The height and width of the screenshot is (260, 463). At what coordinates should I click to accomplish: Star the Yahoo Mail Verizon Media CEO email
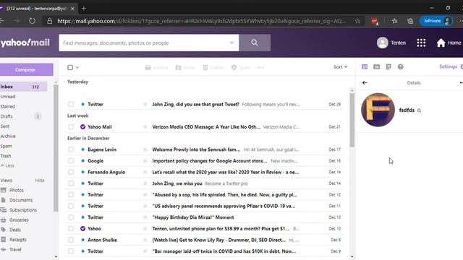(145, 127)
